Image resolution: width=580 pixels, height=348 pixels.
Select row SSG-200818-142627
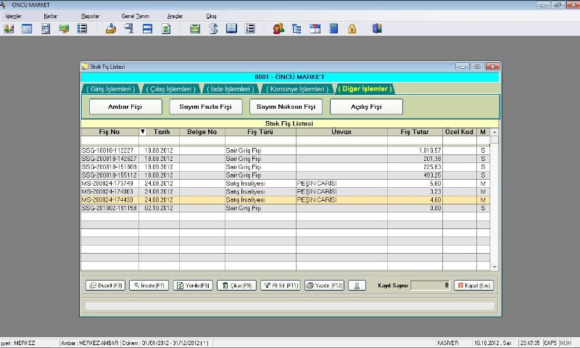coord(285,159)
